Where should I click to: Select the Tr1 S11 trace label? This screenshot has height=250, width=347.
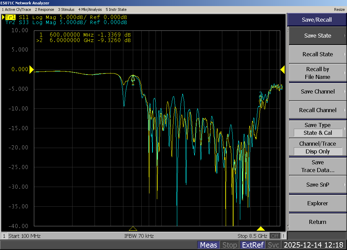pos(66,17)
